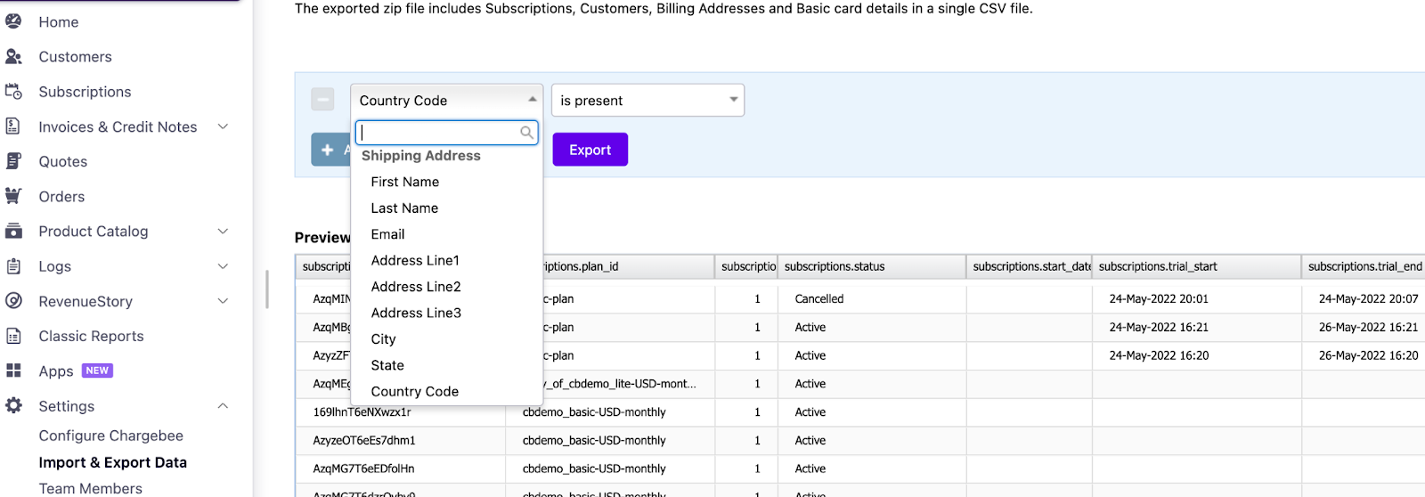The height and width of the screenshot is (497, 1425).
Task: Click the Customers people icon
Action: (x=13, y=56)
